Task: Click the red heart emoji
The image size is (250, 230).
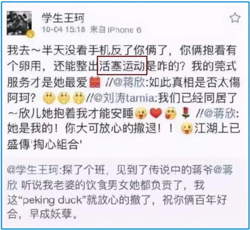Action: point(156,113)
